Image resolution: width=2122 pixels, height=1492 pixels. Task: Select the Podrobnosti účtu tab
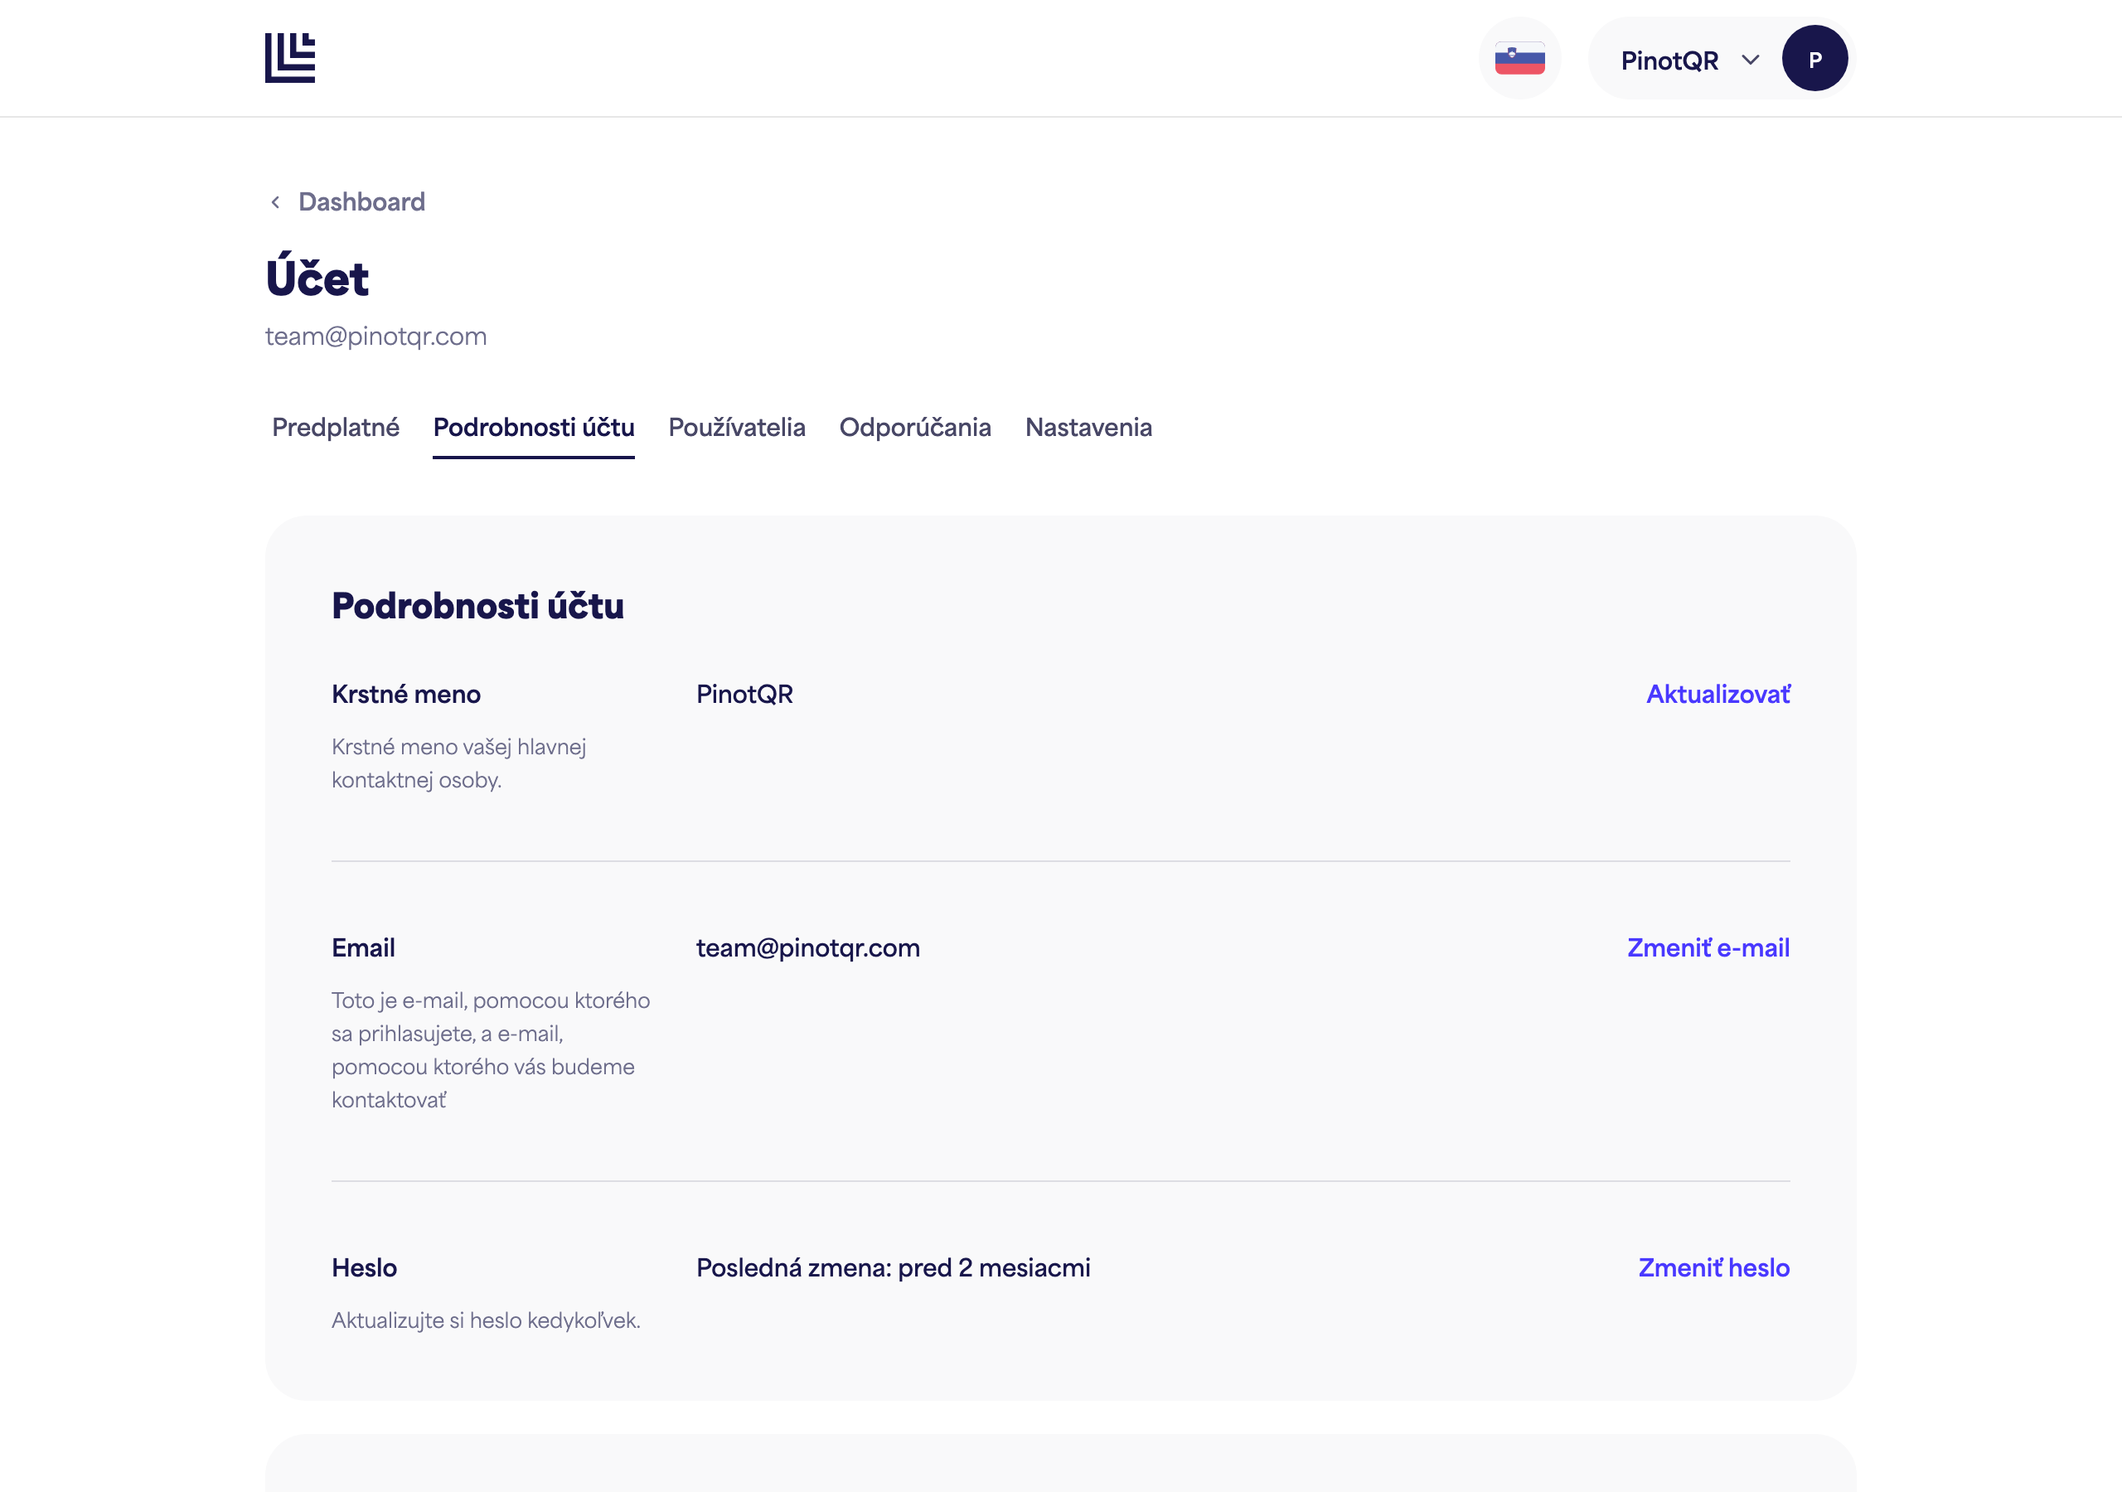(533, 427)
